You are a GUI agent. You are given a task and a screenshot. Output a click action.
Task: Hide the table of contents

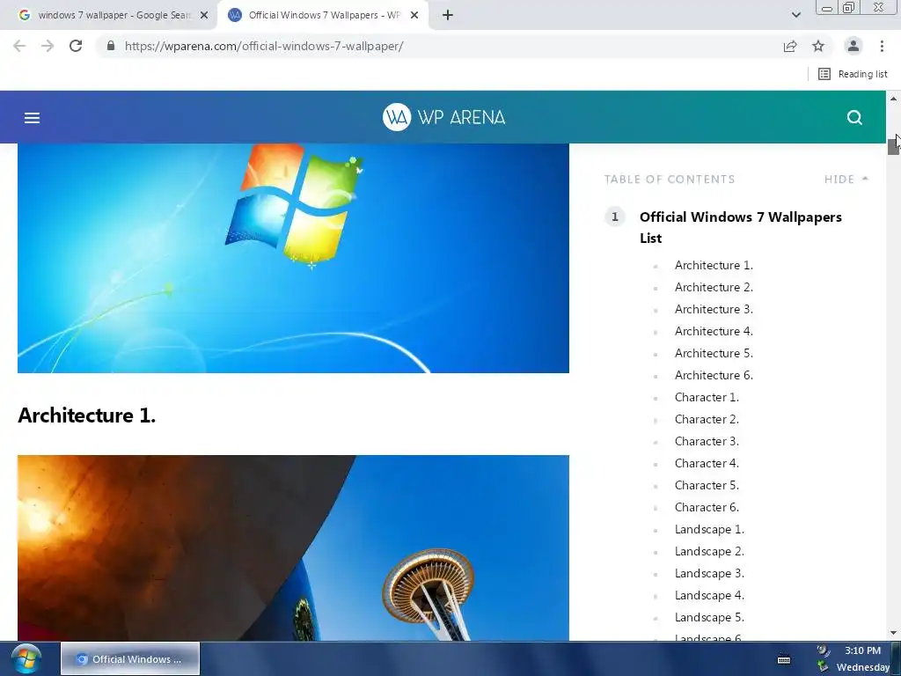tap(846, 180)
